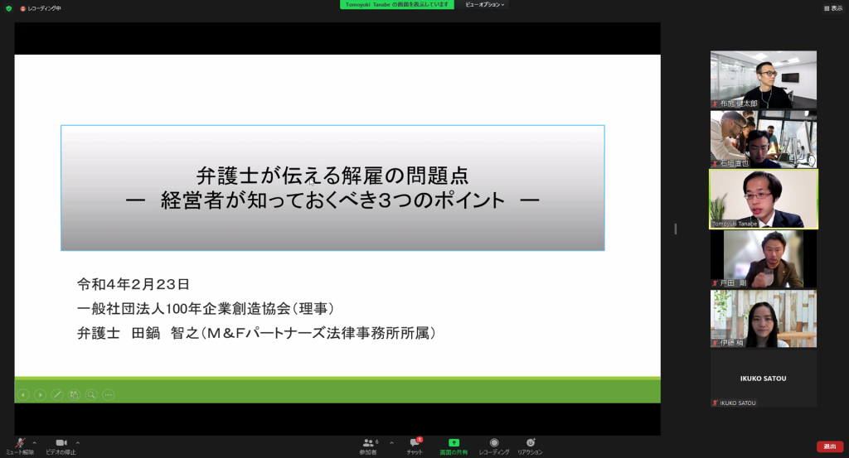
Task: Open the see-all-slides icon on slide toolbar
Action: (75, 395)
